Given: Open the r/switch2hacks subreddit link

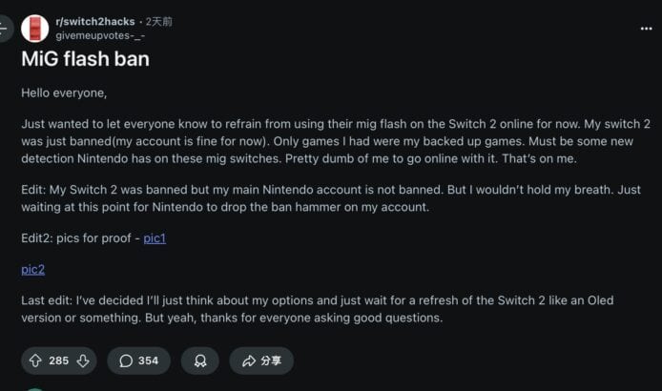Looking at the screenshot, I should (94, 21).
